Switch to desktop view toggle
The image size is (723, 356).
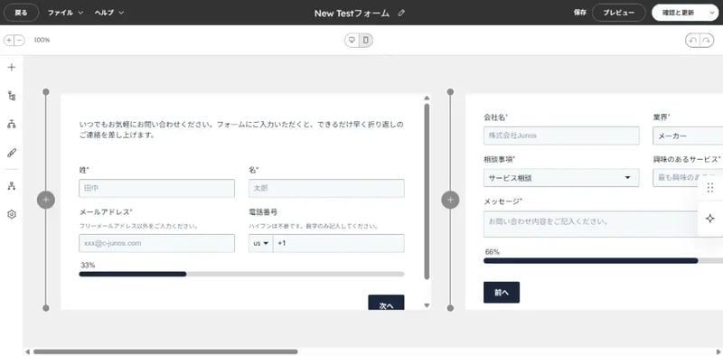pyautogui.click(x=352, y=40)
